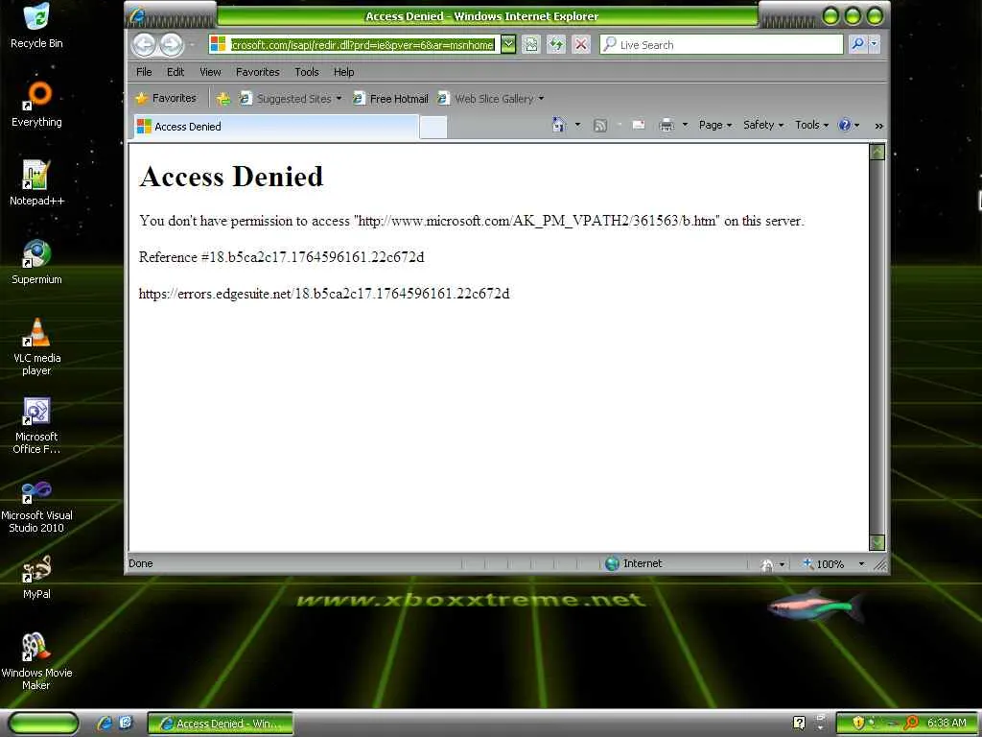Go to home page with Home icon
The width and height of the screenshot is (982, 737).
coord(559,125)
